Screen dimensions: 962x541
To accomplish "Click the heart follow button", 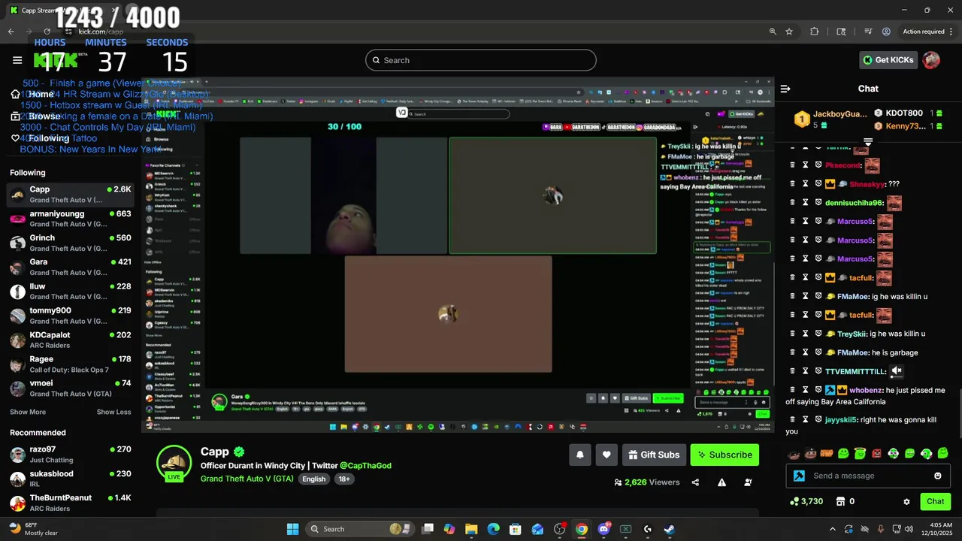I will [x=607, y=455].
